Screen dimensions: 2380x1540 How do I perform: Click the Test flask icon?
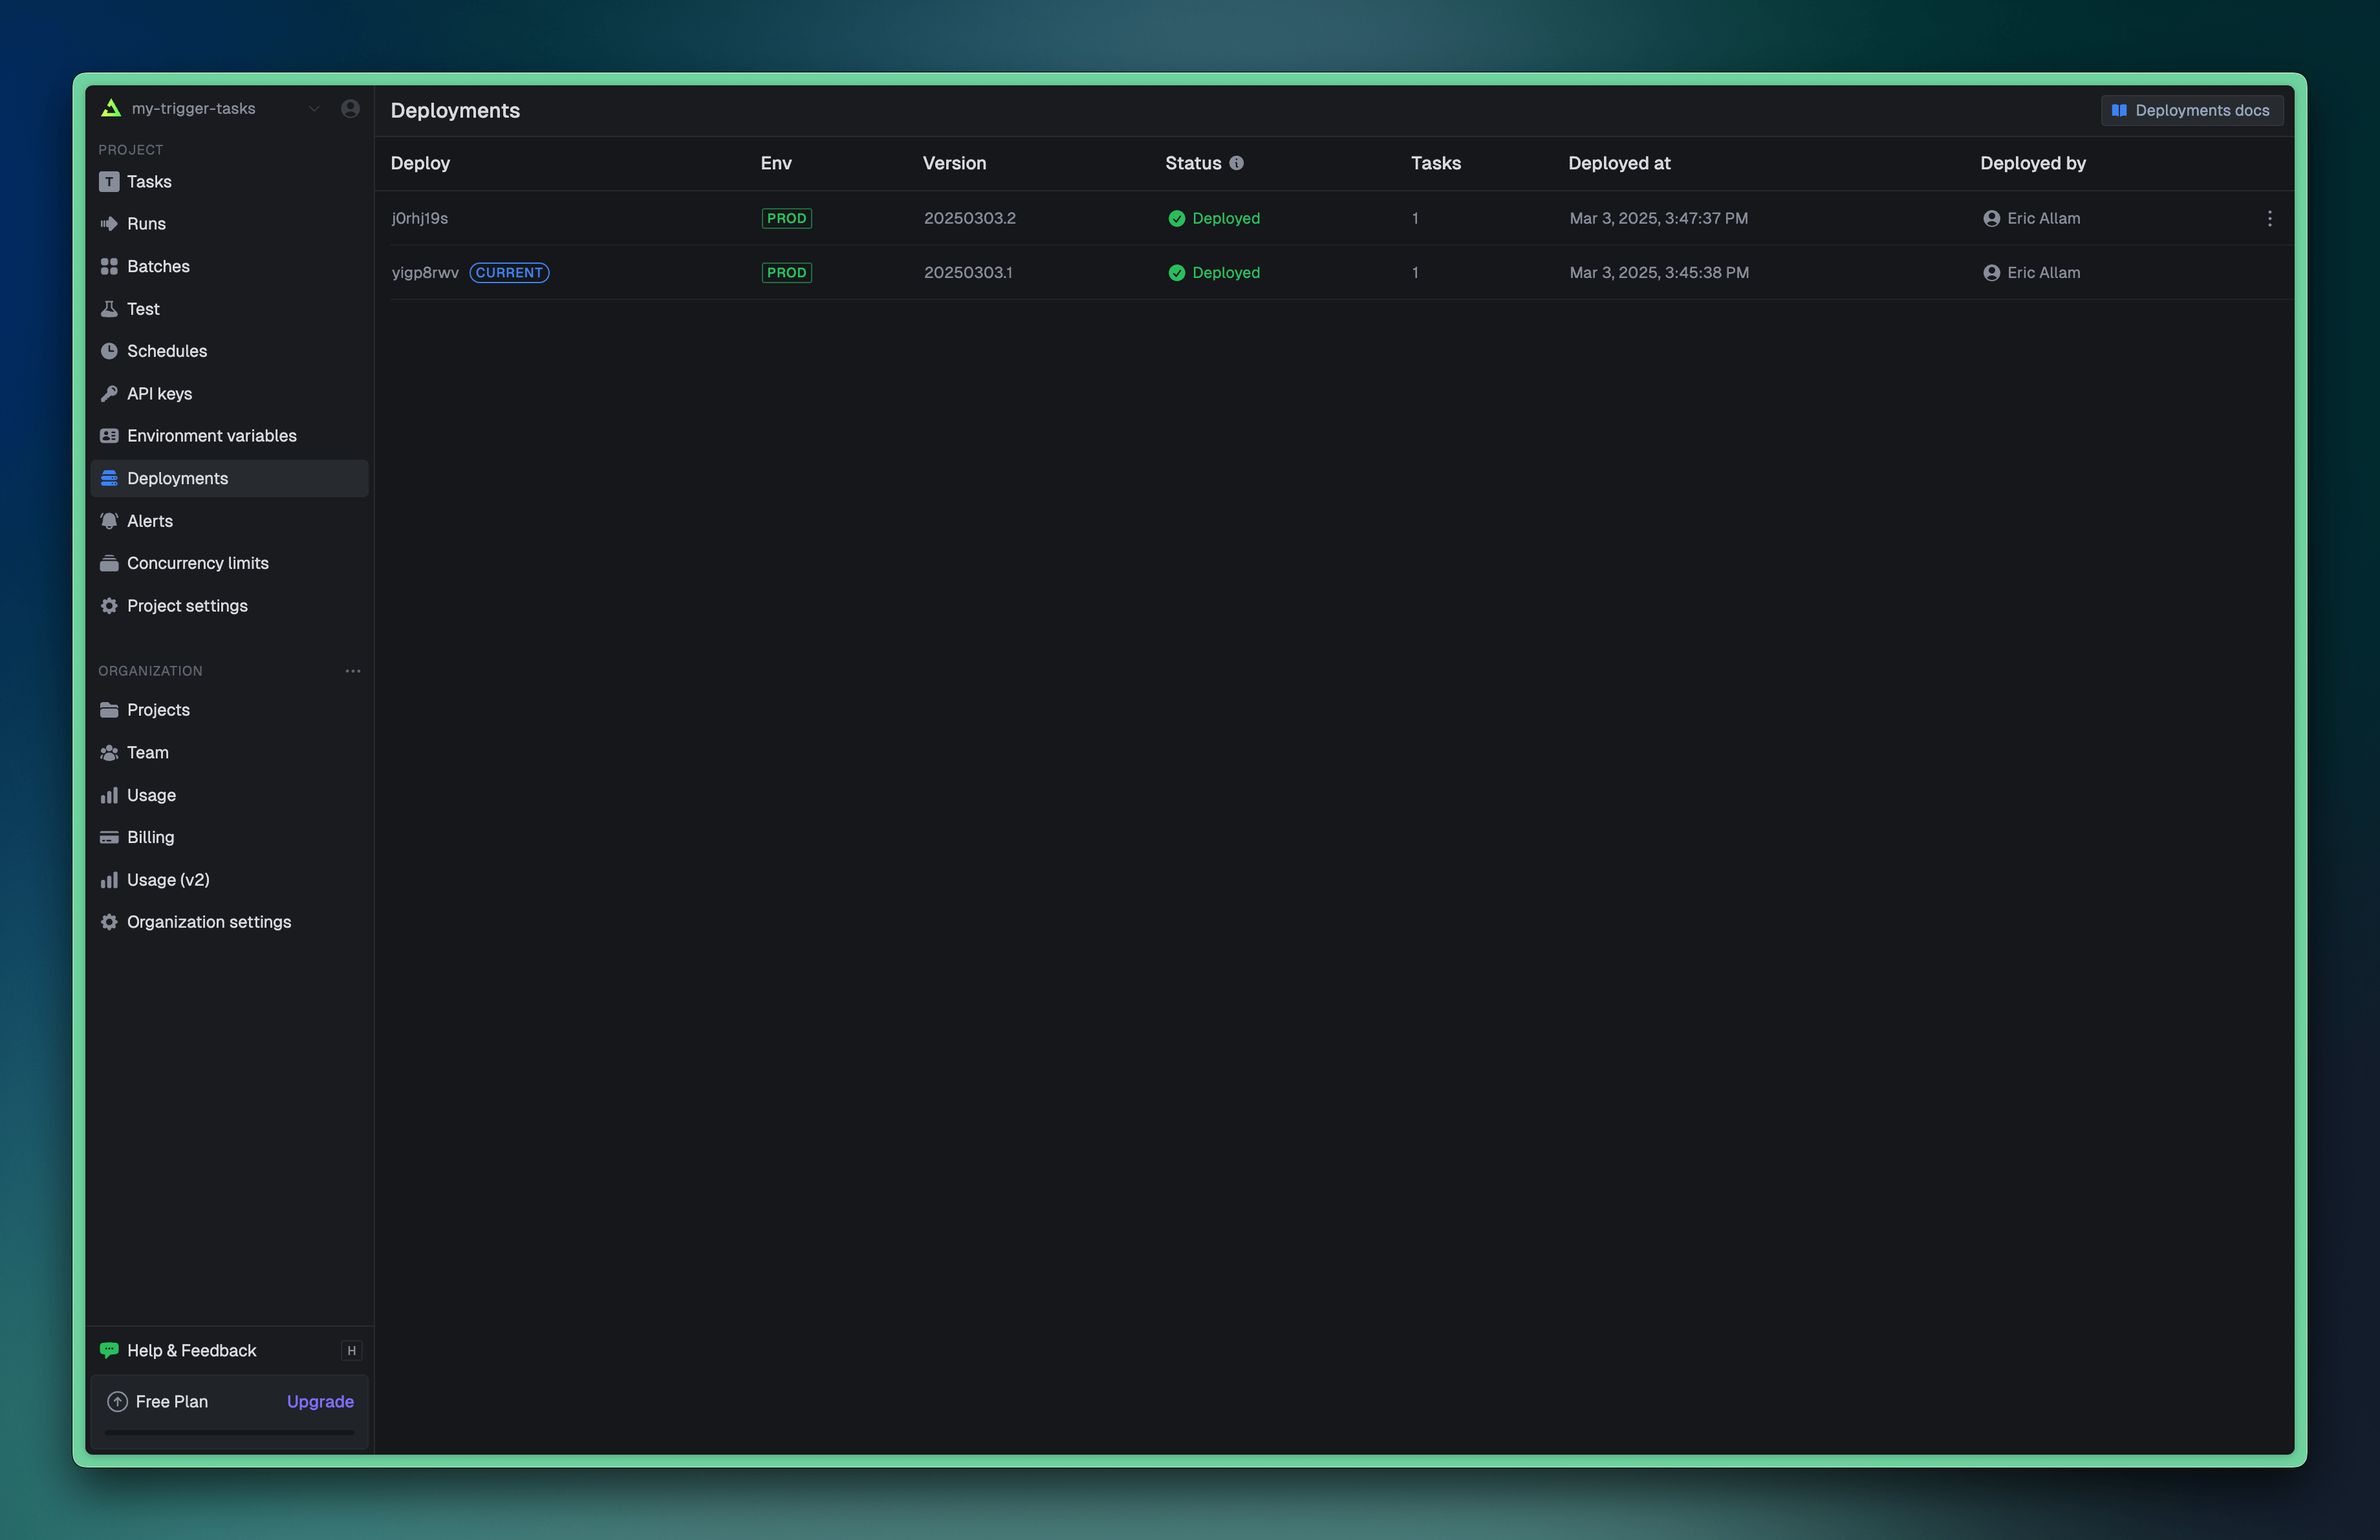109,309
